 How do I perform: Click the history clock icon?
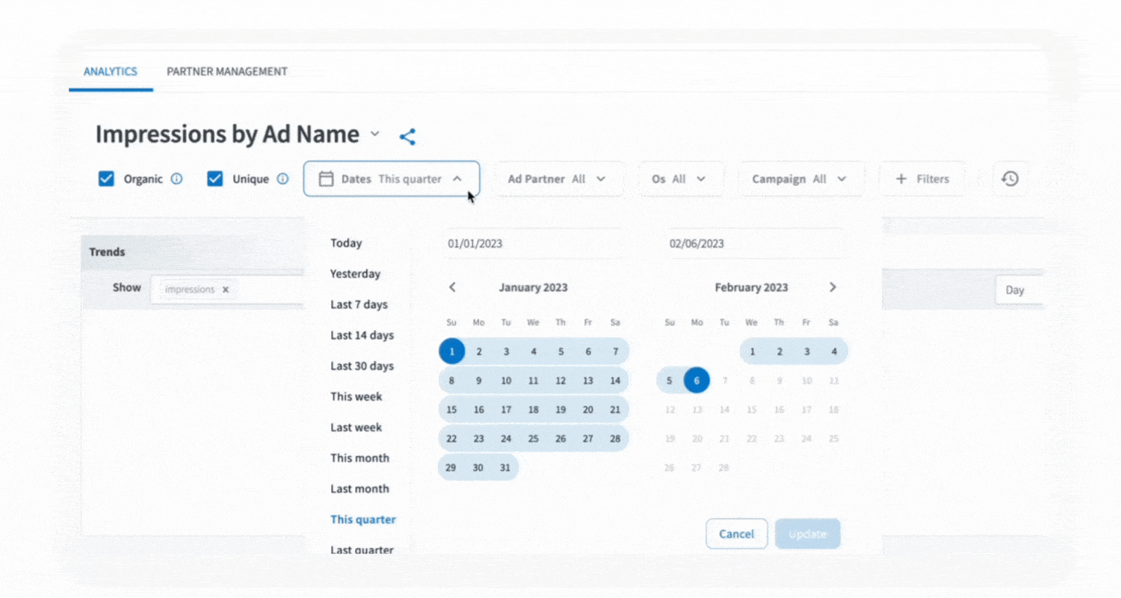1010,179
